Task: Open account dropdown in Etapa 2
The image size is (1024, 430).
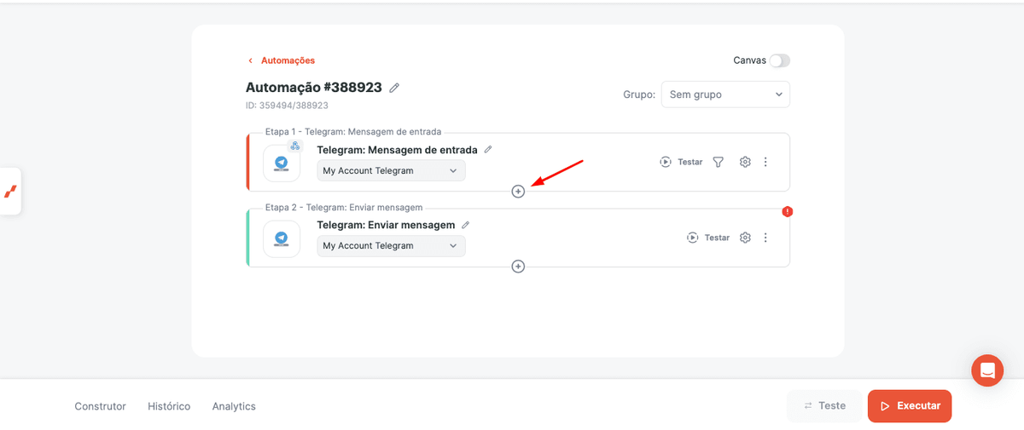Action: (391, 245)
